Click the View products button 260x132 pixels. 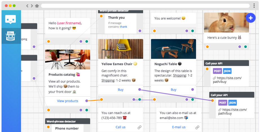tap(68, 101)
